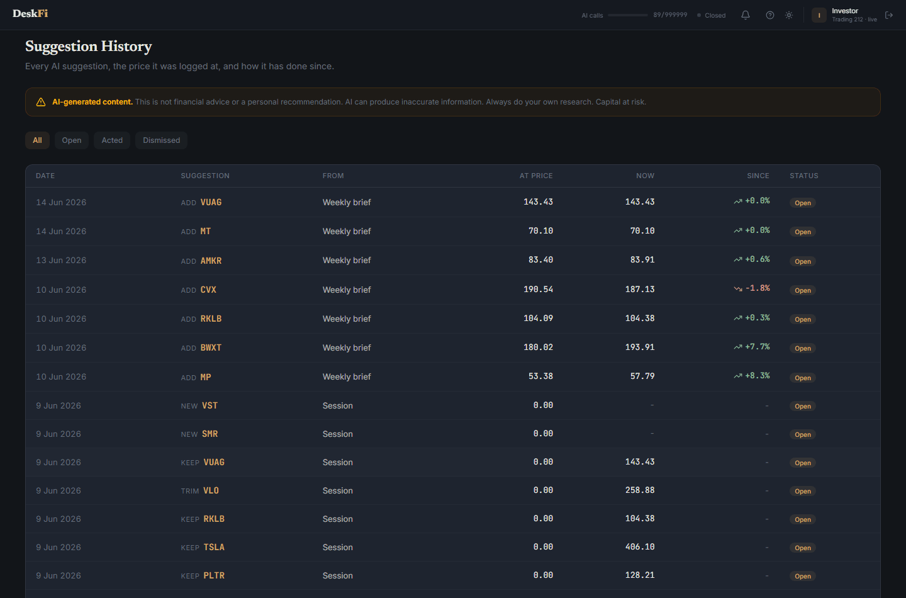This screenshot has width=906, height=598.
Task: Click the Open status badge for CVX
Action: click(x=803, y=290)
